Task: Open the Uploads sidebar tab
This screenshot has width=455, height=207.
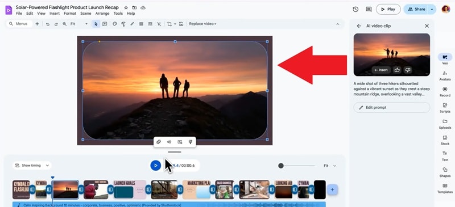Action: coord(445,124)
